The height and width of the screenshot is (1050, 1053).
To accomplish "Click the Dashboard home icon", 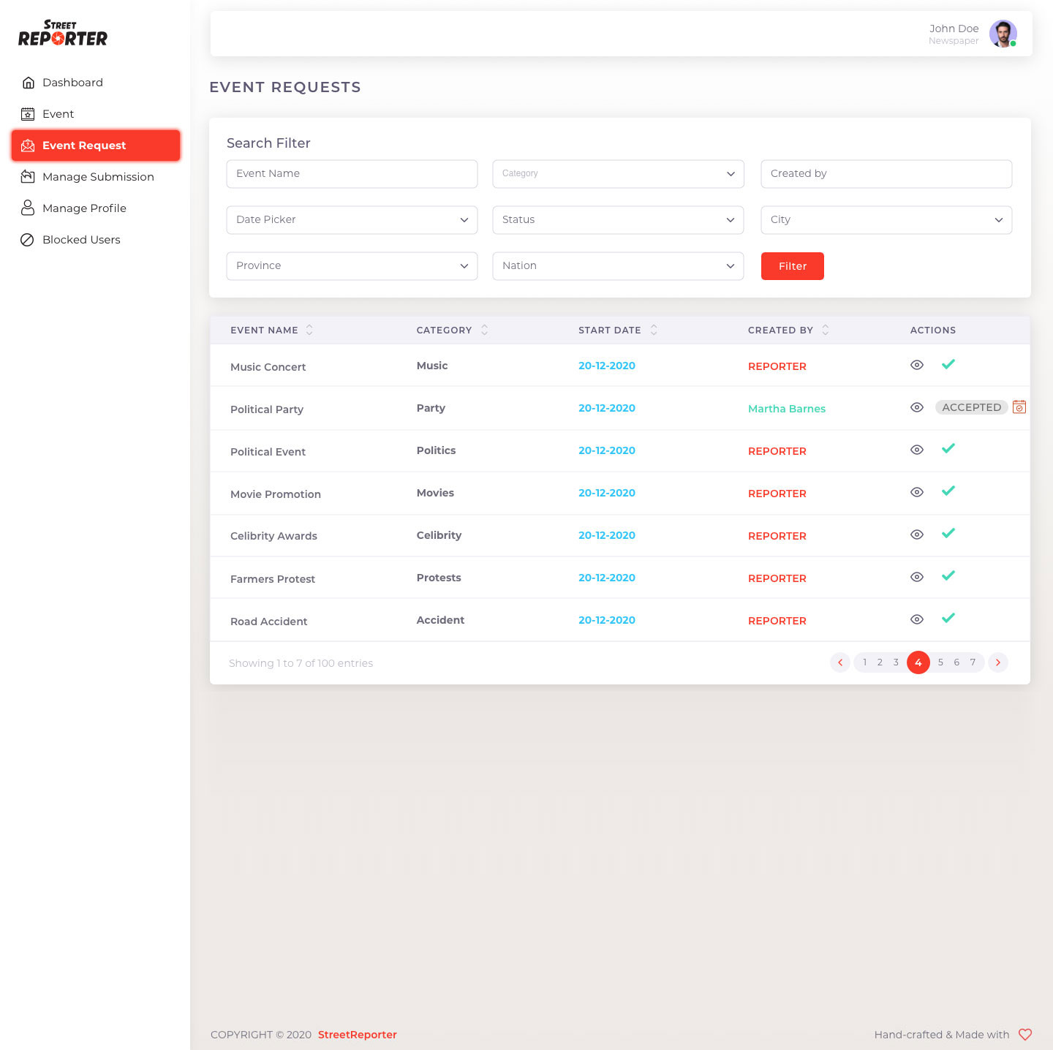I will click(x=28, y=83).
